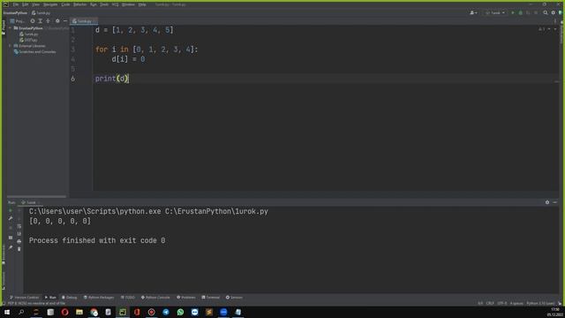Screen dimensions: 565x318
Task: Hide the Run panel with minus icon
Action: [555, 202]
